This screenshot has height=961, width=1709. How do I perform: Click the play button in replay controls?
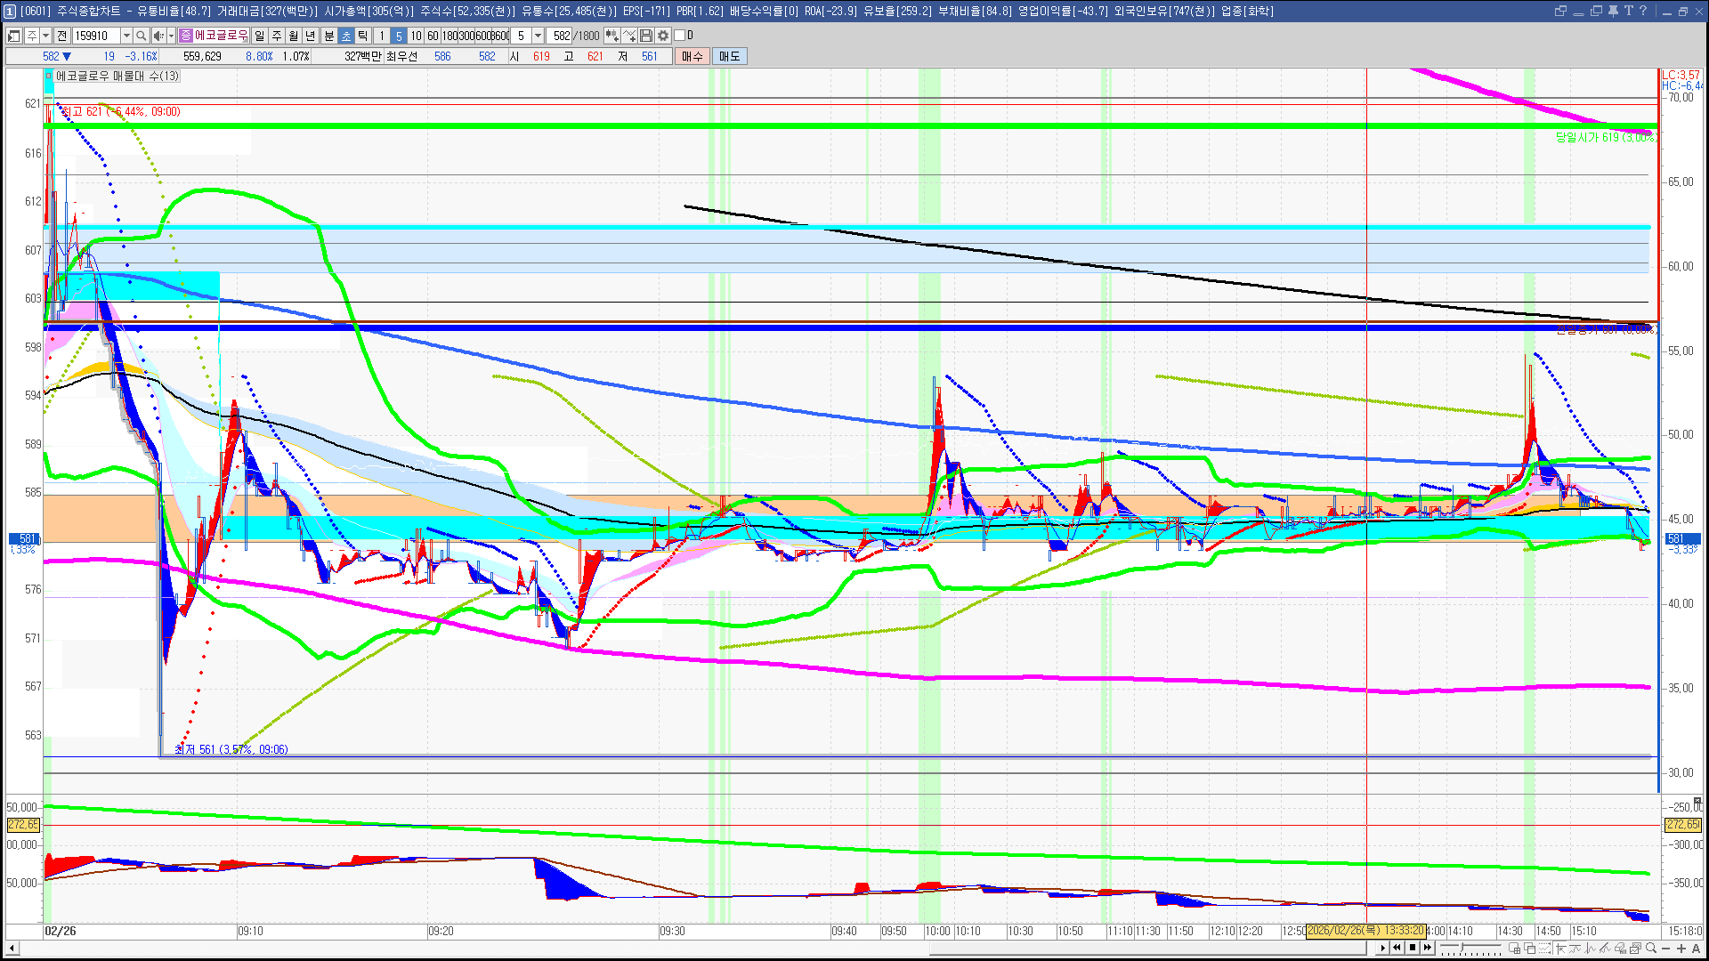1382,949
